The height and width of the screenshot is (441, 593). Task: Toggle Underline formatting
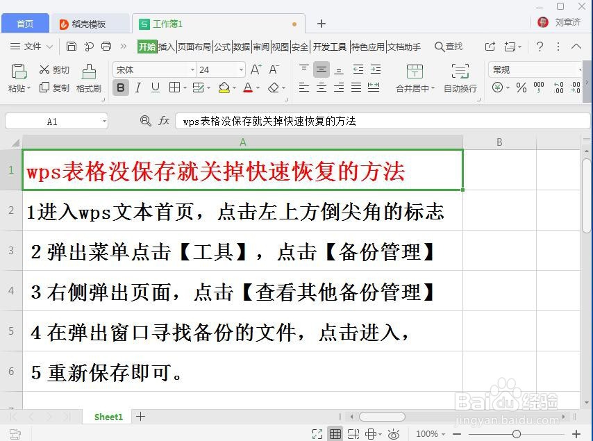tap(155, 88)
